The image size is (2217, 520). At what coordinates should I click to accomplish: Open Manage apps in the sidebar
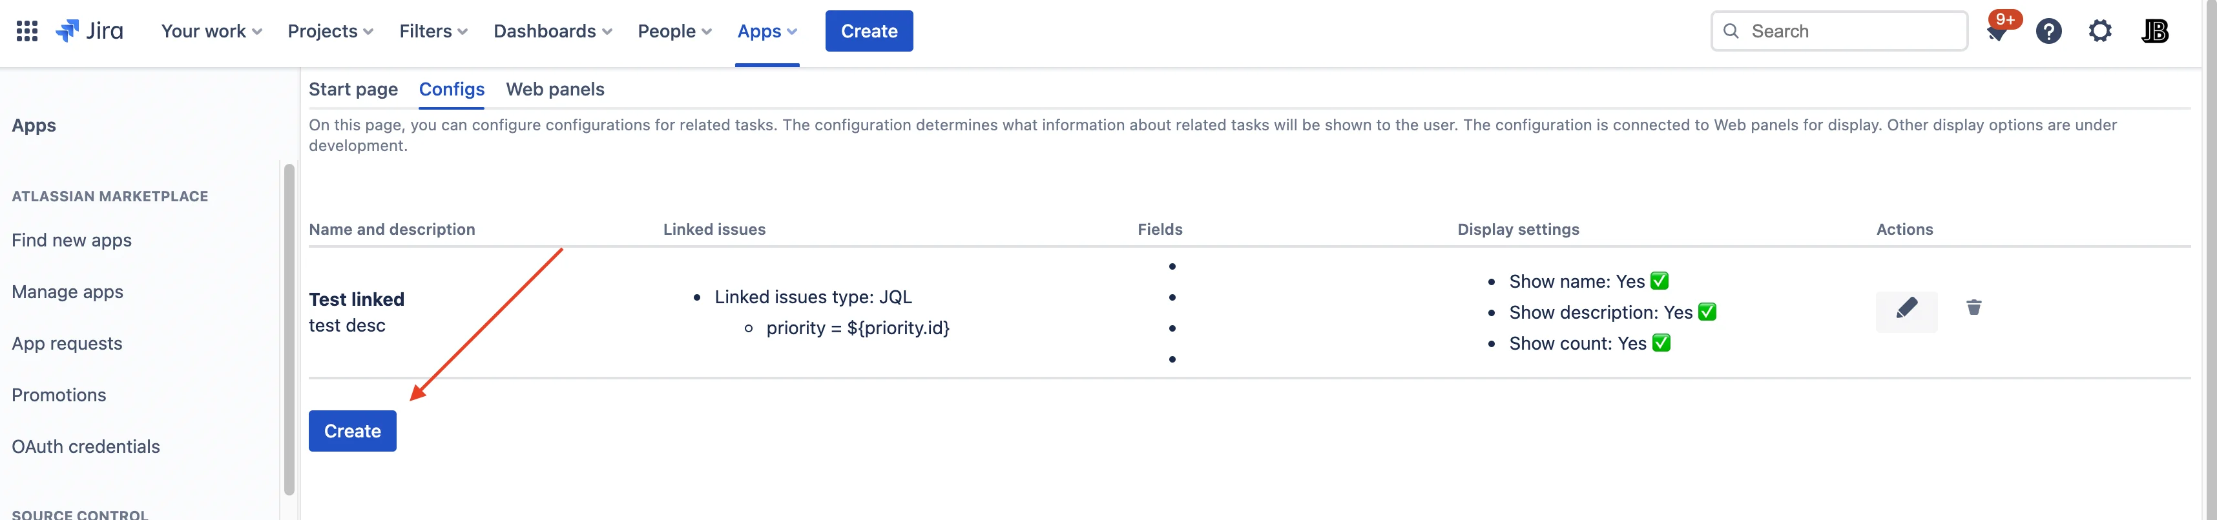point(68,292)
